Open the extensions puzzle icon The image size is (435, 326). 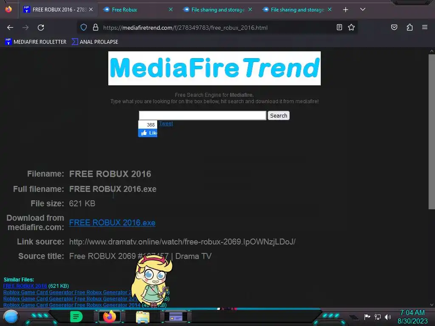(410, 28)
